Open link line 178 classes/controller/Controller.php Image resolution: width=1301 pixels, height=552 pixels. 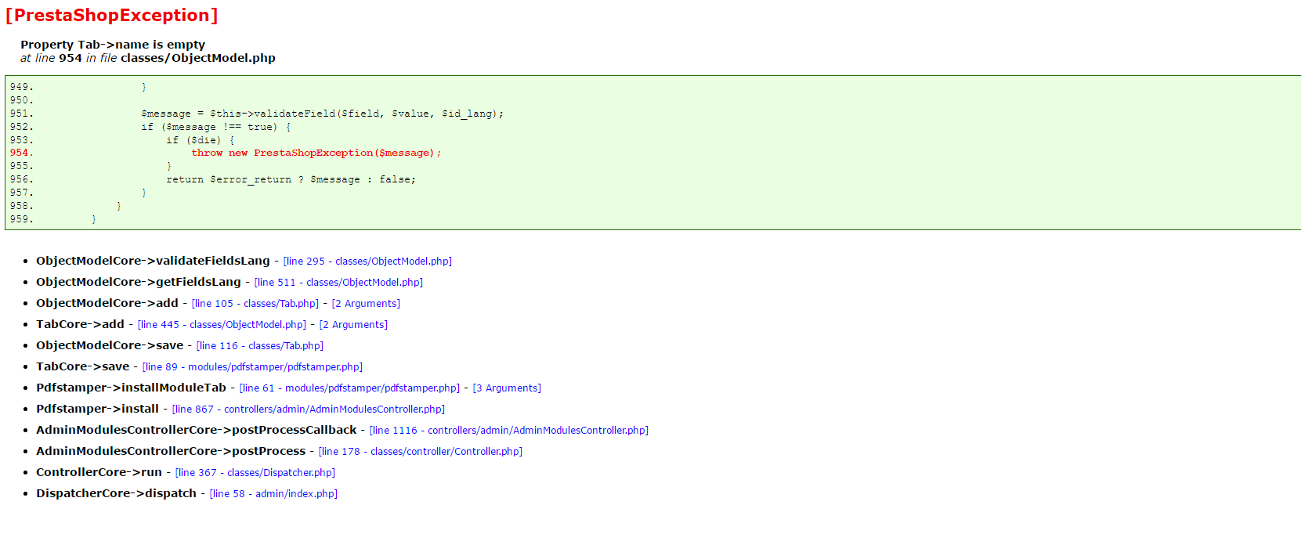pos(420,452)
